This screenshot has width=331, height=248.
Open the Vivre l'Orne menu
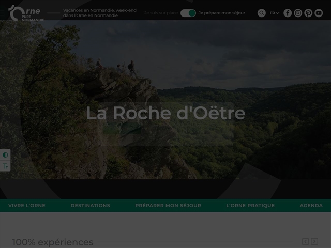(27, 206)
